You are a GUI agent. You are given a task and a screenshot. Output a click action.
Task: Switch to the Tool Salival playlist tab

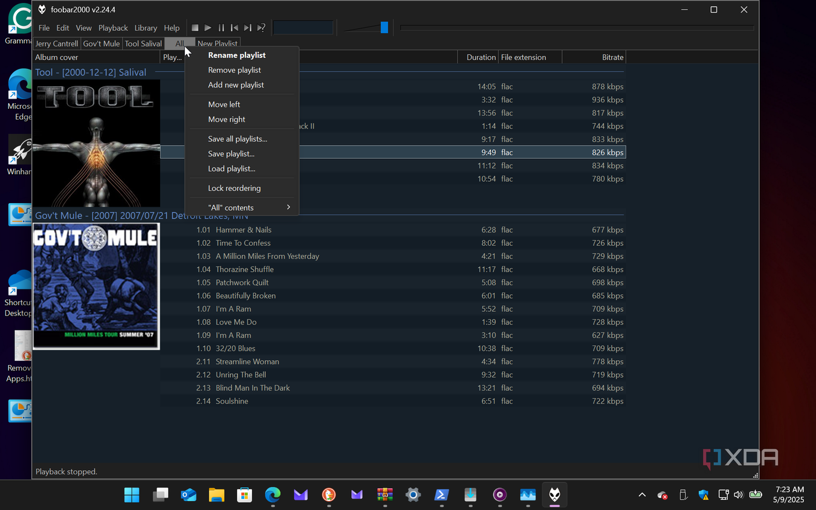(143, 44)
